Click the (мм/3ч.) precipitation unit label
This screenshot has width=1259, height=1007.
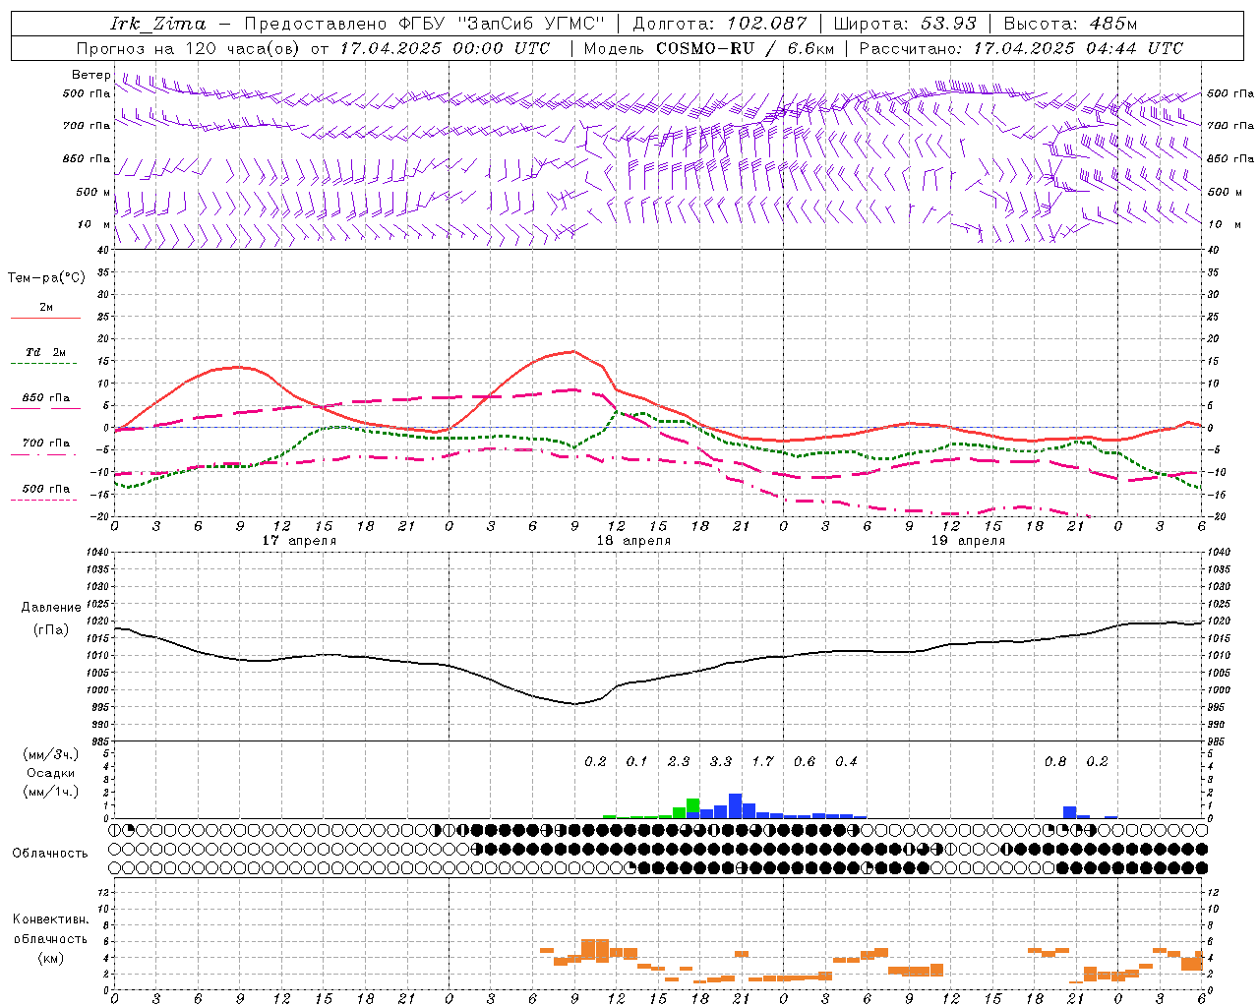(50, 754)
